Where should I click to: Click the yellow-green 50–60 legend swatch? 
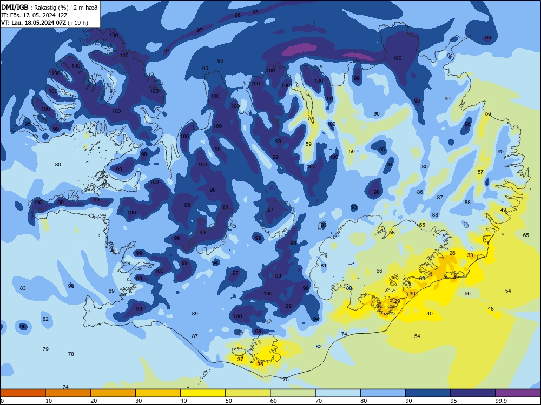click(x=248, y=393)
